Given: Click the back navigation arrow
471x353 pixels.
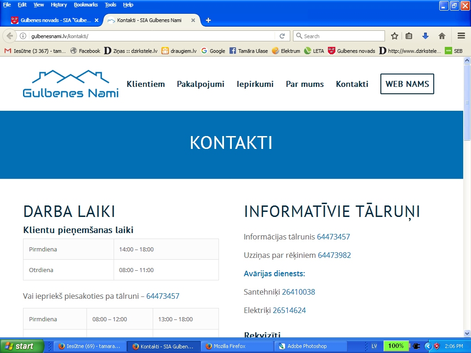Looking at the screenshot, I should (x=10, y=36).
